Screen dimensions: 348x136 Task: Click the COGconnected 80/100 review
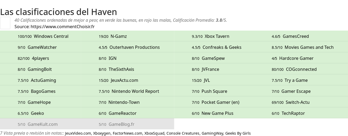pos(301,69)
